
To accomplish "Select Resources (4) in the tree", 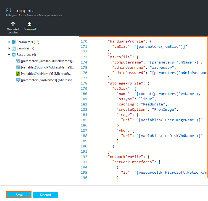I will coord(26,55).
